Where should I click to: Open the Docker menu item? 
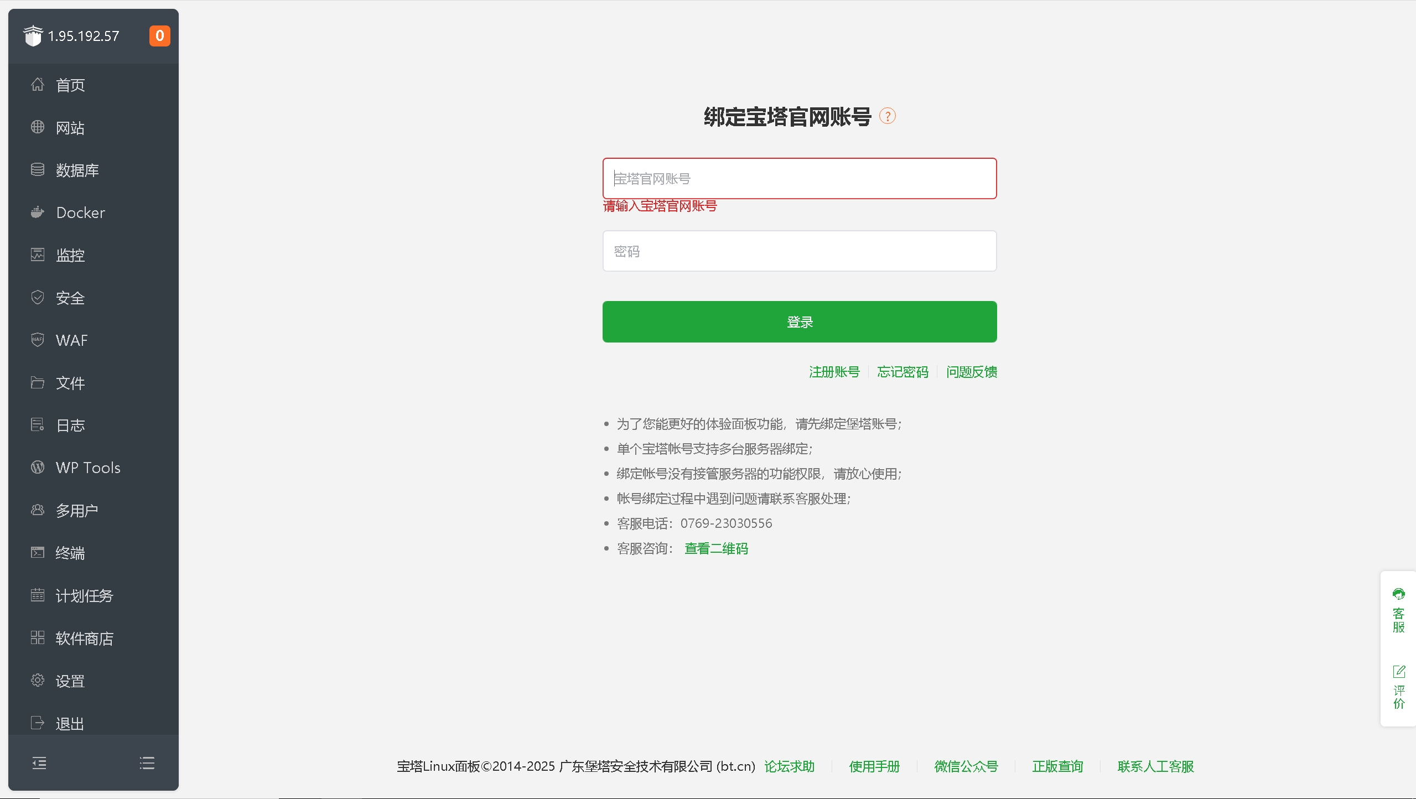coord(80,212)
